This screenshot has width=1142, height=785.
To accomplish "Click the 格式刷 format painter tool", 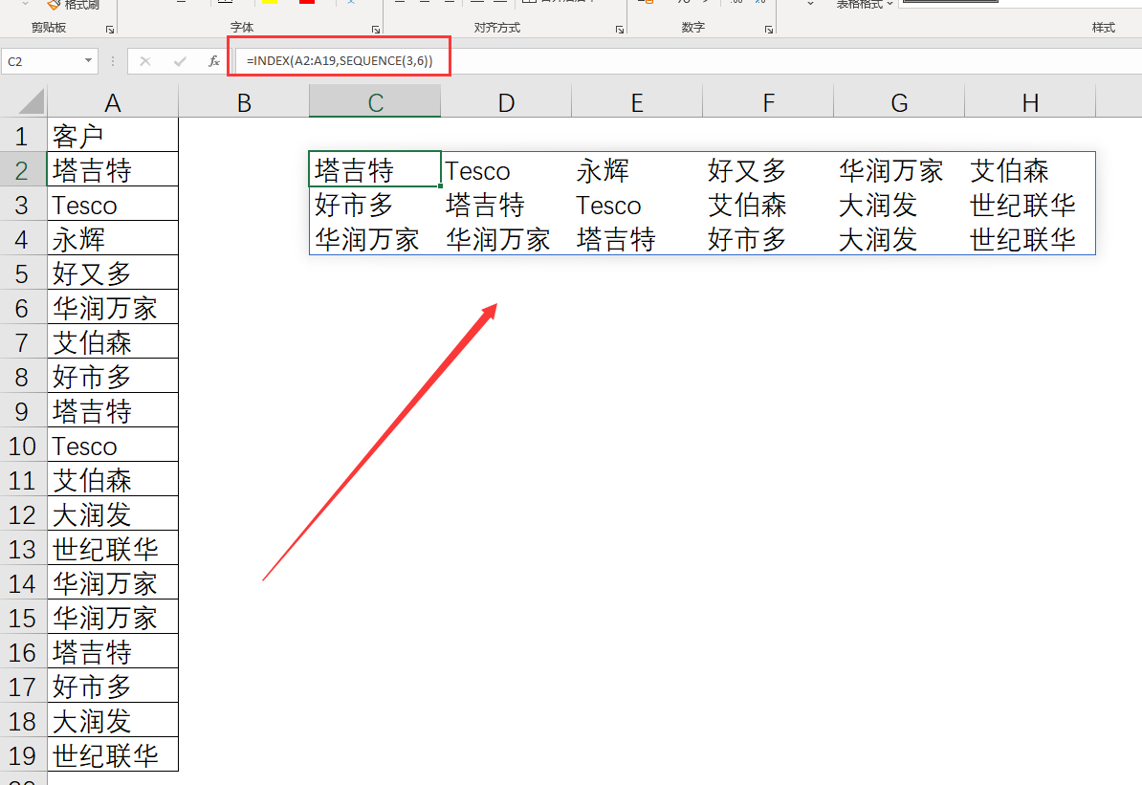I will (x=73, y=5).
